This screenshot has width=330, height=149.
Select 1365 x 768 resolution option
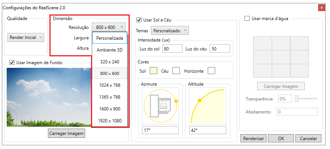tap(109, 97)
